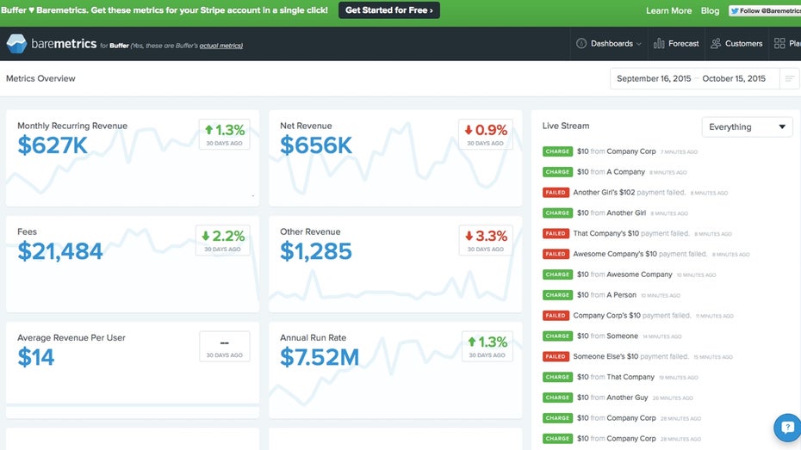Click the 2.2% badge on Fees
Screen dimensions: 801x450
pos(223,240)
